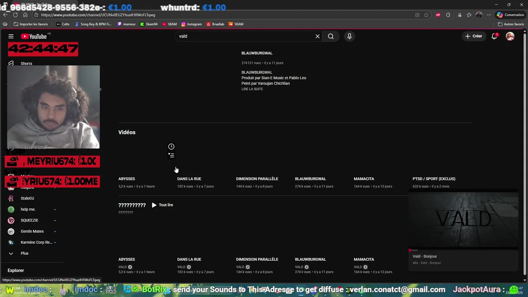Click the Watch later clock icon
The height and width of the screenshot is (297, 528).
coord(171,146)
